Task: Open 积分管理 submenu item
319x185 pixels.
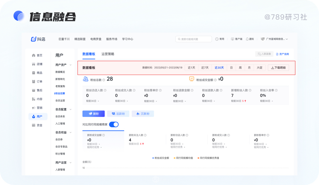Action: (60, 154)
